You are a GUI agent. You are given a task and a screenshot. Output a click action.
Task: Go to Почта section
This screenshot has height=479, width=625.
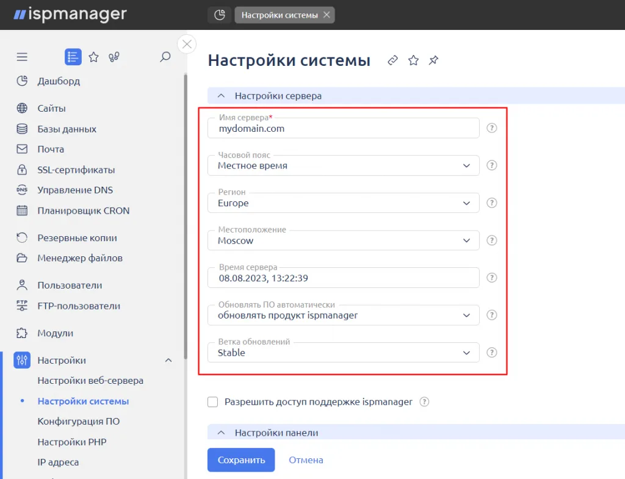click(51, 149)
